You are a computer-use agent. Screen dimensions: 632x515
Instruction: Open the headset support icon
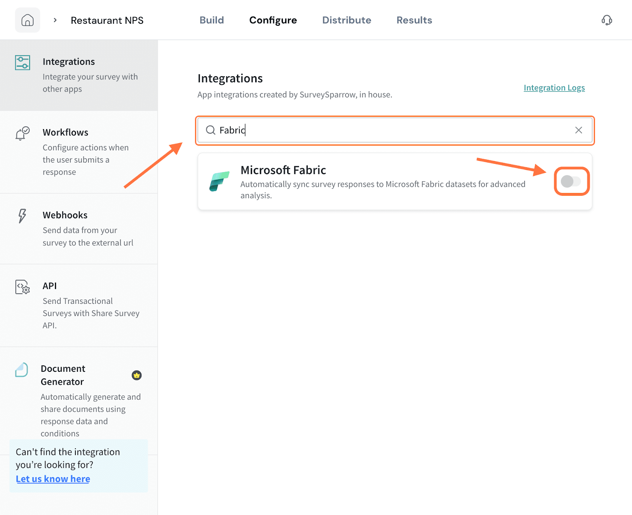tap(607, 20)
